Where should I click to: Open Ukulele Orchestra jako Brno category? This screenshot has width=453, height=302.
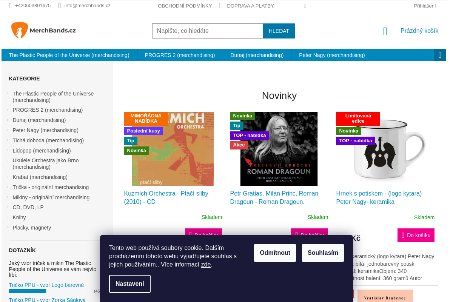[45, 163]
